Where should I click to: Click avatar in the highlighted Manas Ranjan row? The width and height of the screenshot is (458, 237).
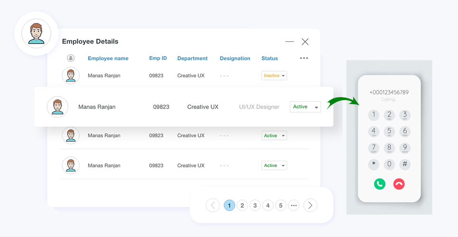[x=57, y=107]
